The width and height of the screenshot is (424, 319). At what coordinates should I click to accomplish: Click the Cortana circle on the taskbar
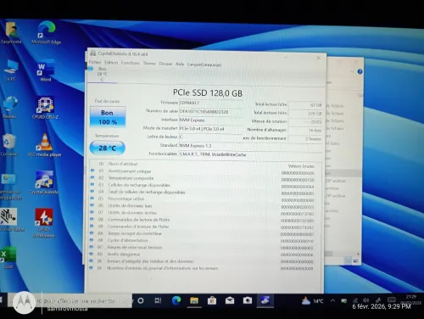pyautogui.click(x=141, y=300)
